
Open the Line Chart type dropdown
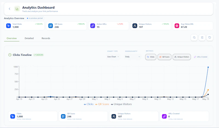pyautogui.click(x=113, y=57)
